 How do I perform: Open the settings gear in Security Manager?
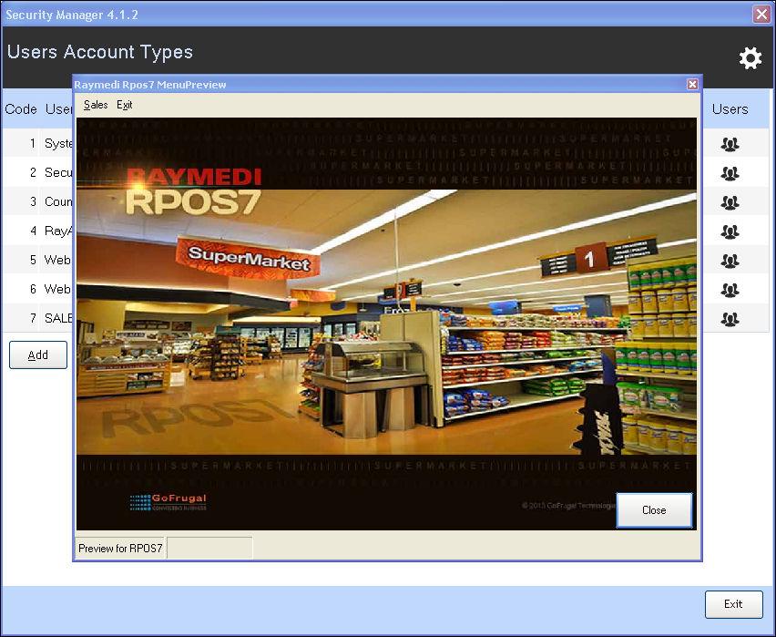pos(750,58)
